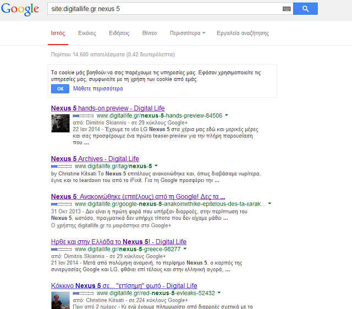352x309 pixels.
Task: Expand arrow next to nexus-5-greece-98277 URL
Action: [x=185, y=249]
